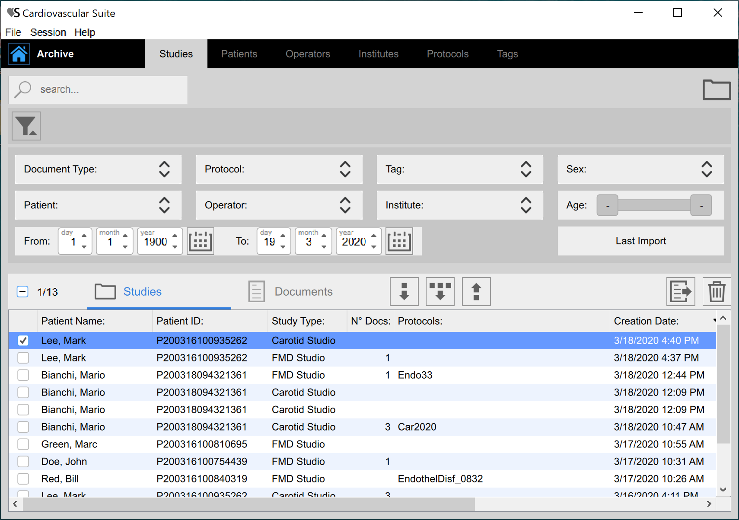
Task: Click the export document icon
Action: coord(681,292)
